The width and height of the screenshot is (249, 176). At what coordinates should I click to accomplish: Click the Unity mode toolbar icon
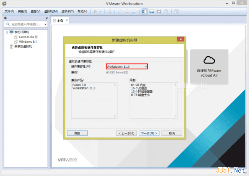tap(166, 11)
